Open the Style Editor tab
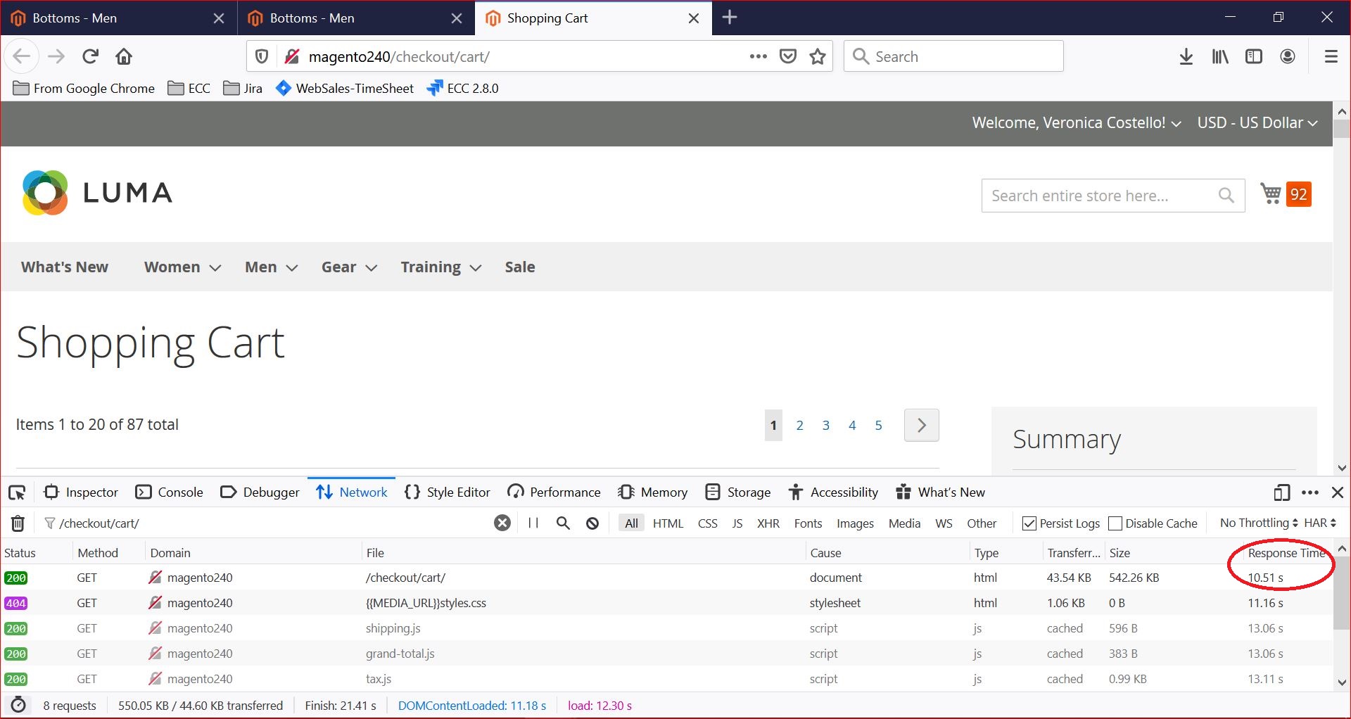The width and height of the screenshot is (1351, 719). 448,492
